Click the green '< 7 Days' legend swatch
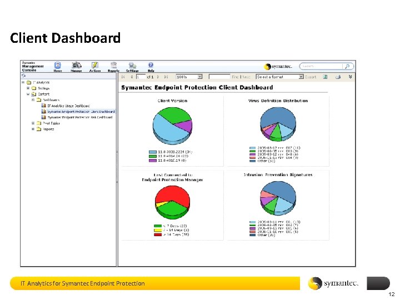The image size is (400, 300). click(x=158, y=226)
